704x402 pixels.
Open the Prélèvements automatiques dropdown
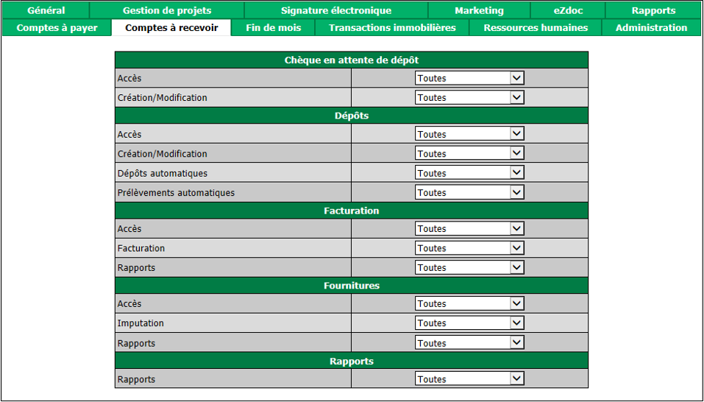[469, 192]
